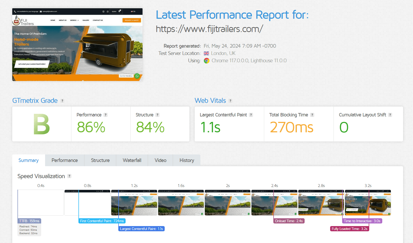413x243 pixels.
Task: Click the Speed Visualization help icon
Action: click(x=69, y=176)
